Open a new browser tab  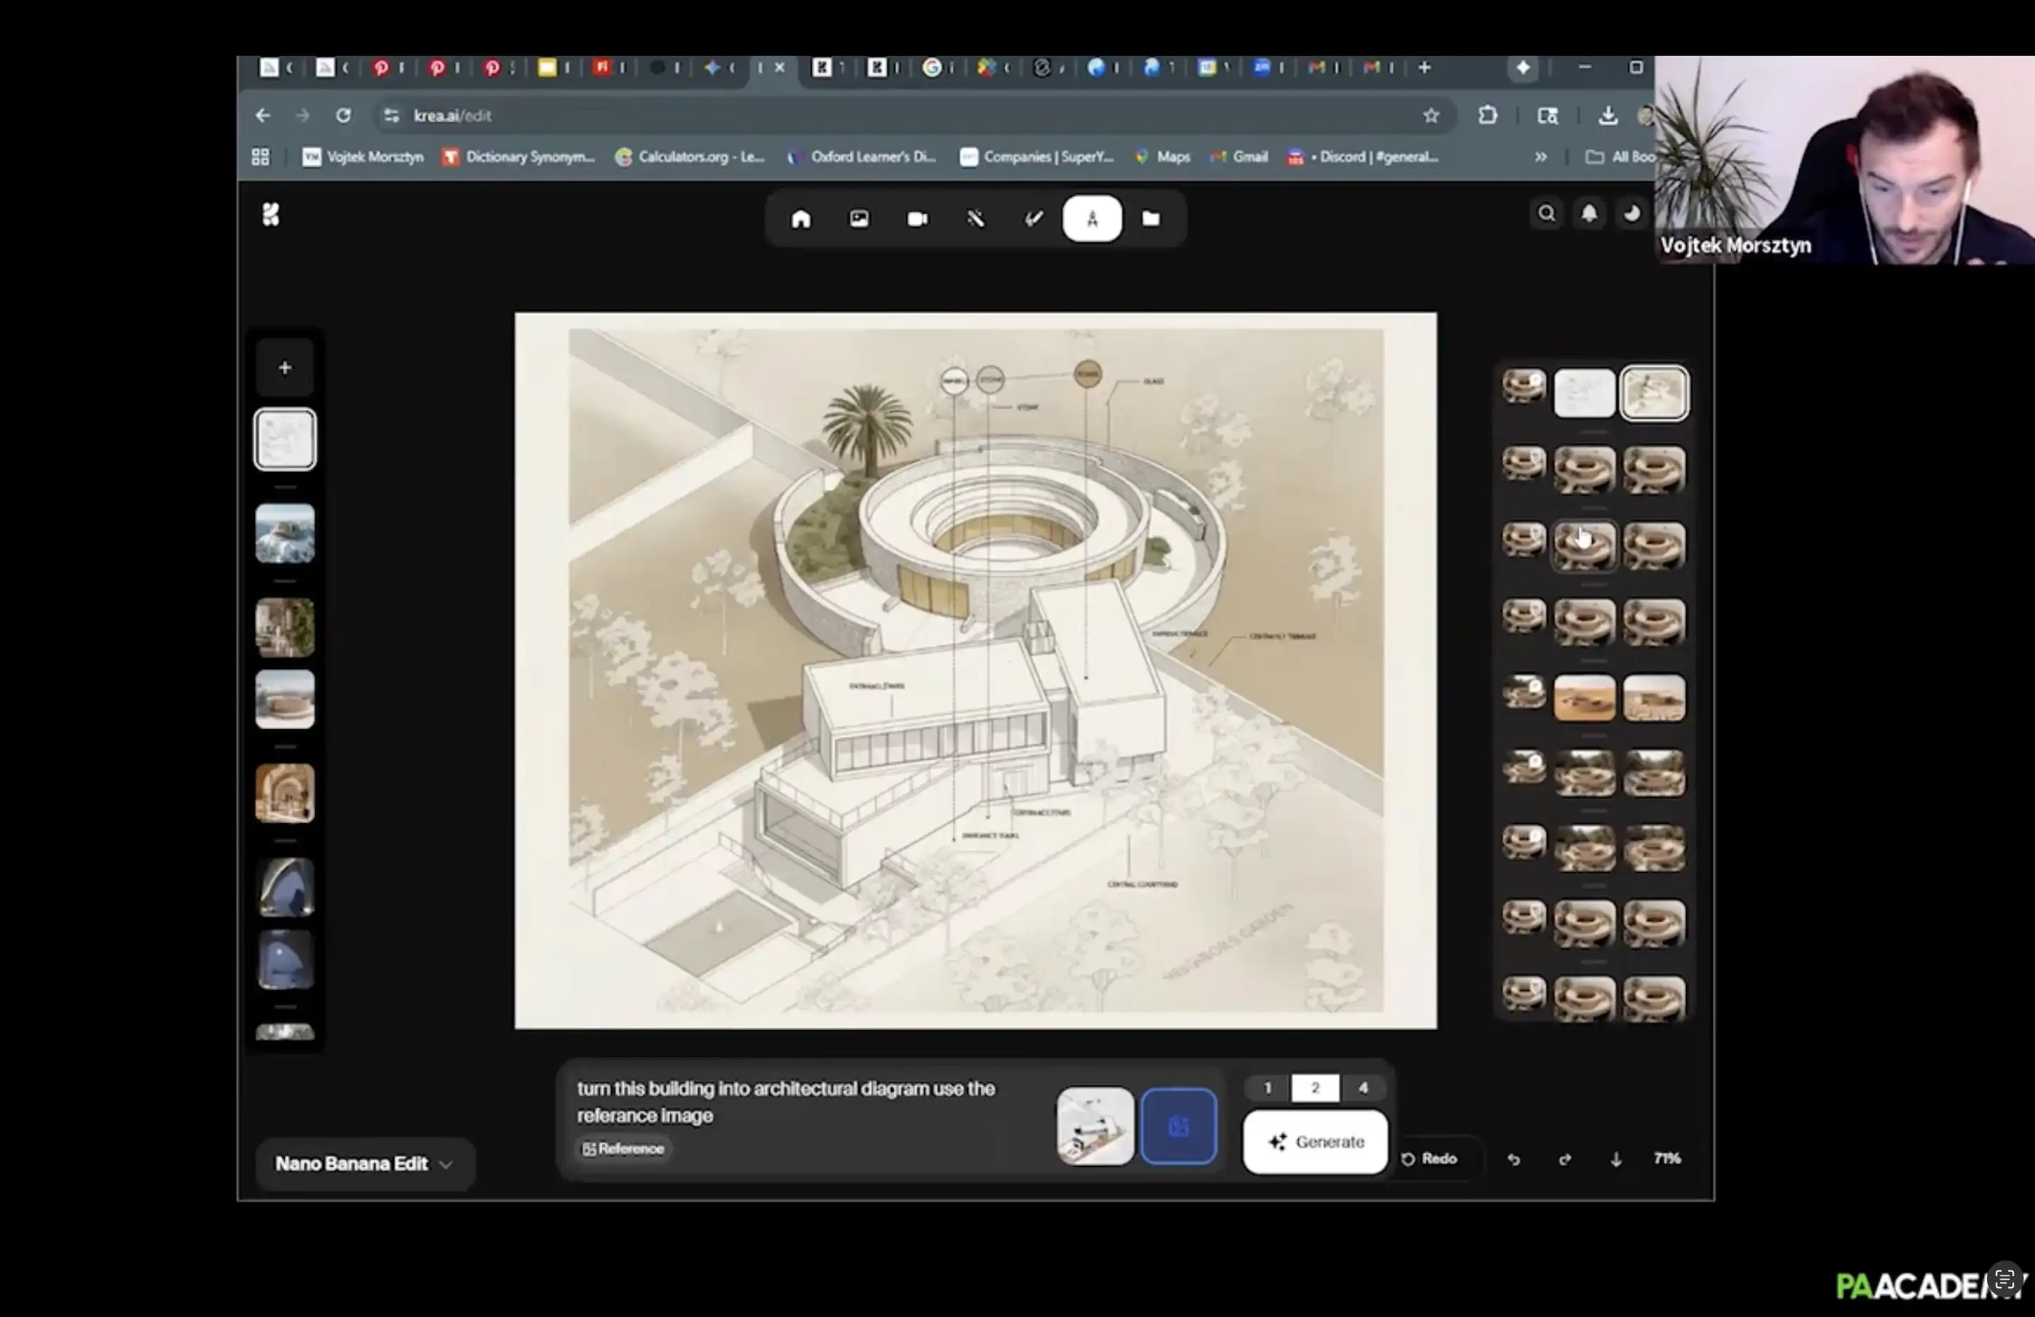pyautogui.click(x=1424, y=68)
